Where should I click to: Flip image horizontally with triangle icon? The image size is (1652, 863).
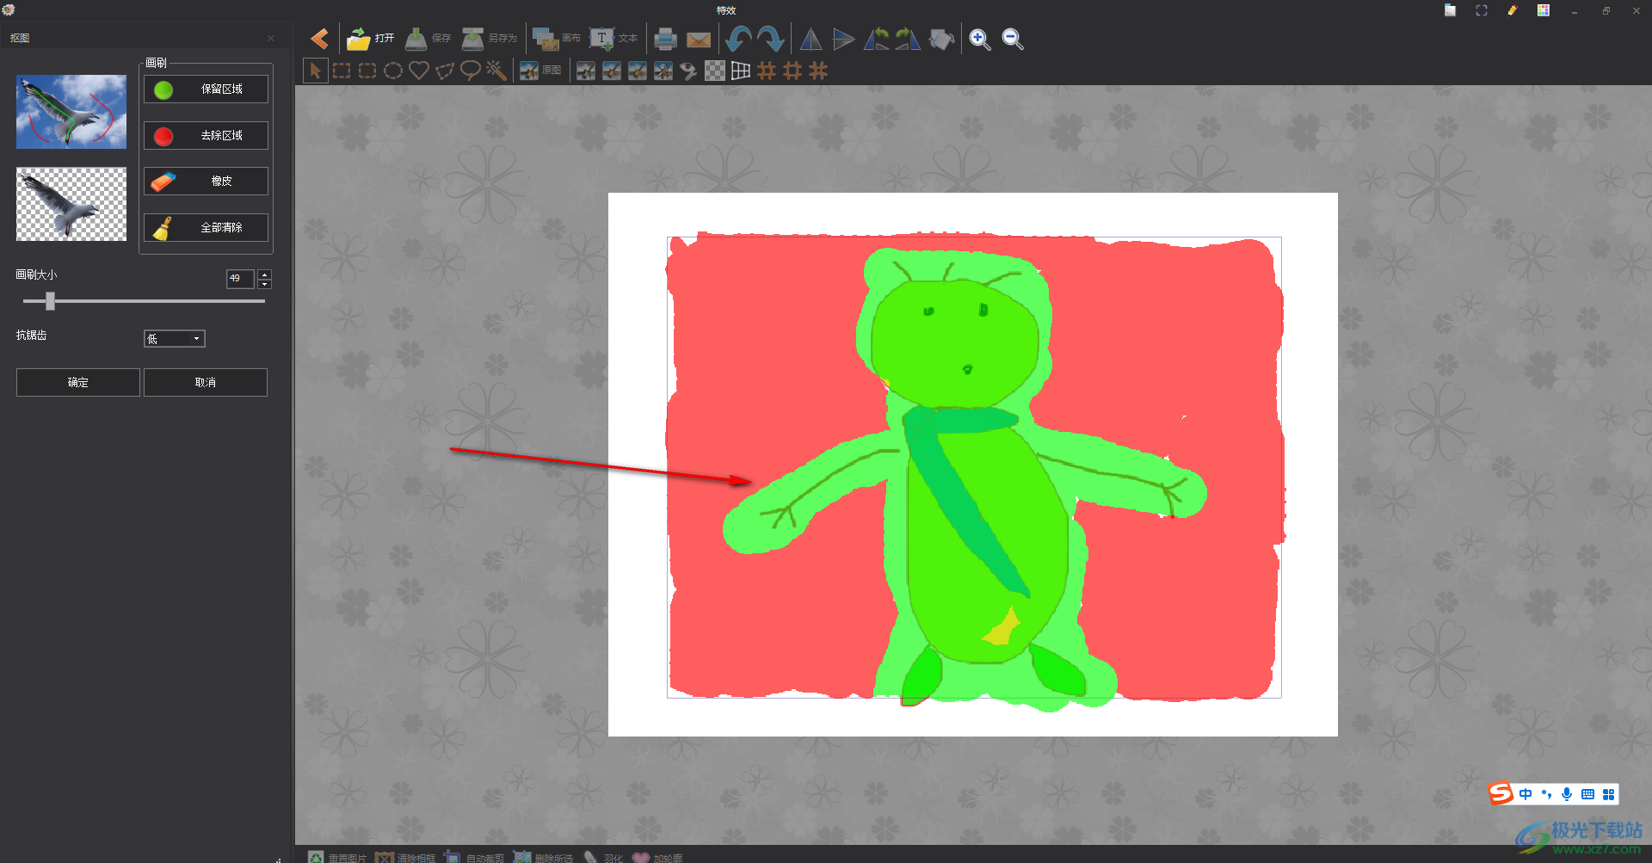click(811, 39)
